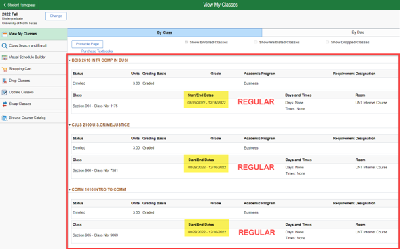
Task: Open Visual Schedule Builder menu item
Action: (33, 58)
